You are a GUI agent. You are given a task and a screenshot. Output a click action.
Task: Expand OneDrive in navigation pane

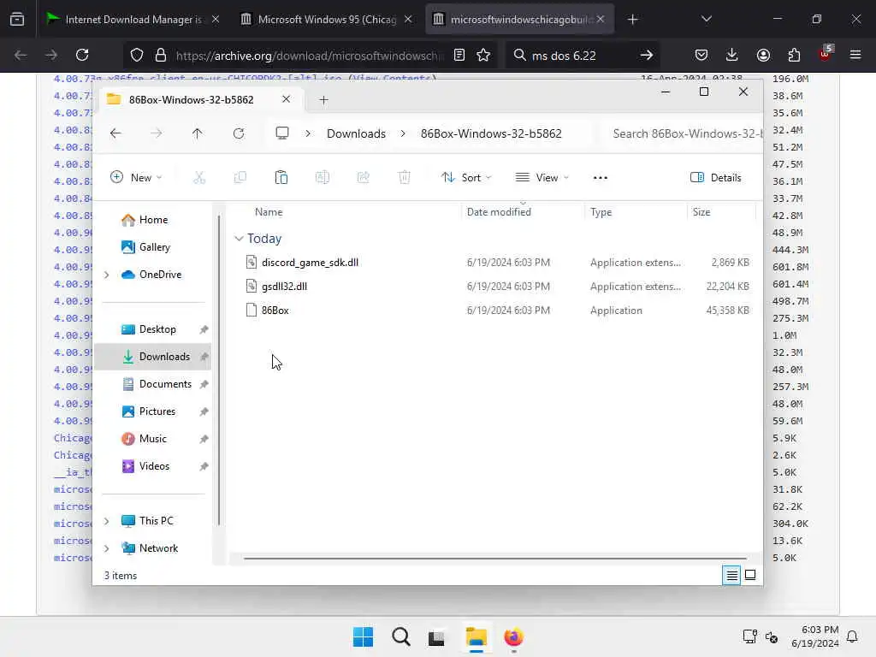107,275
